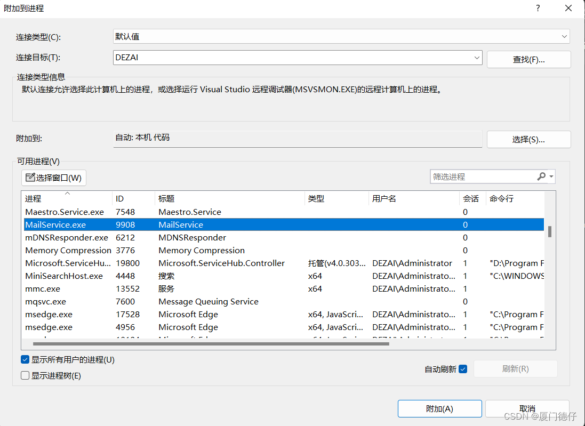This screenshot has height=426, width=585.
Task: Click the help question mark icon
Action: click(538, 8)
